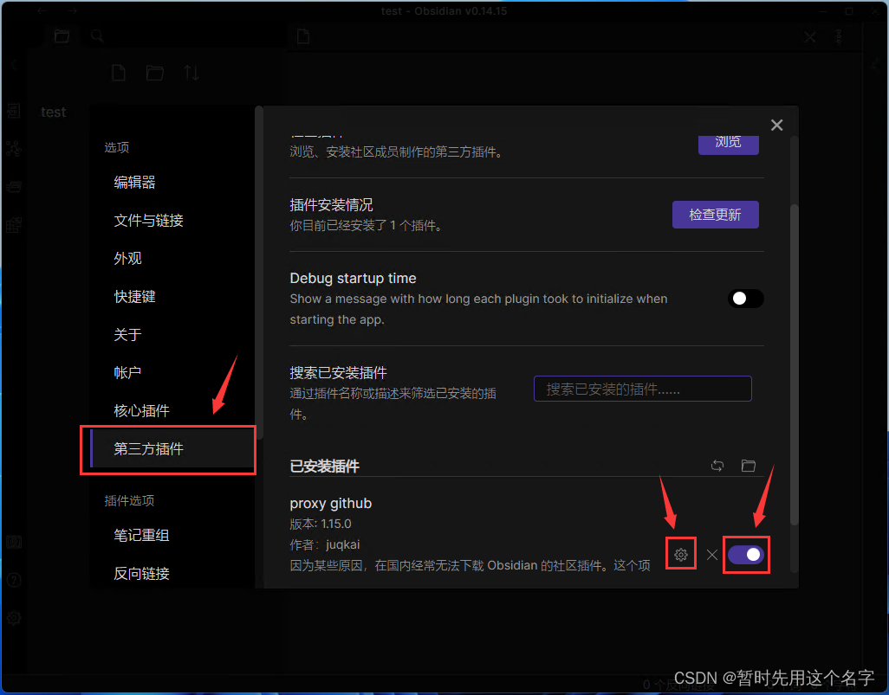
Task: Create new folder icon in file explorer
Action: [155, 73]
